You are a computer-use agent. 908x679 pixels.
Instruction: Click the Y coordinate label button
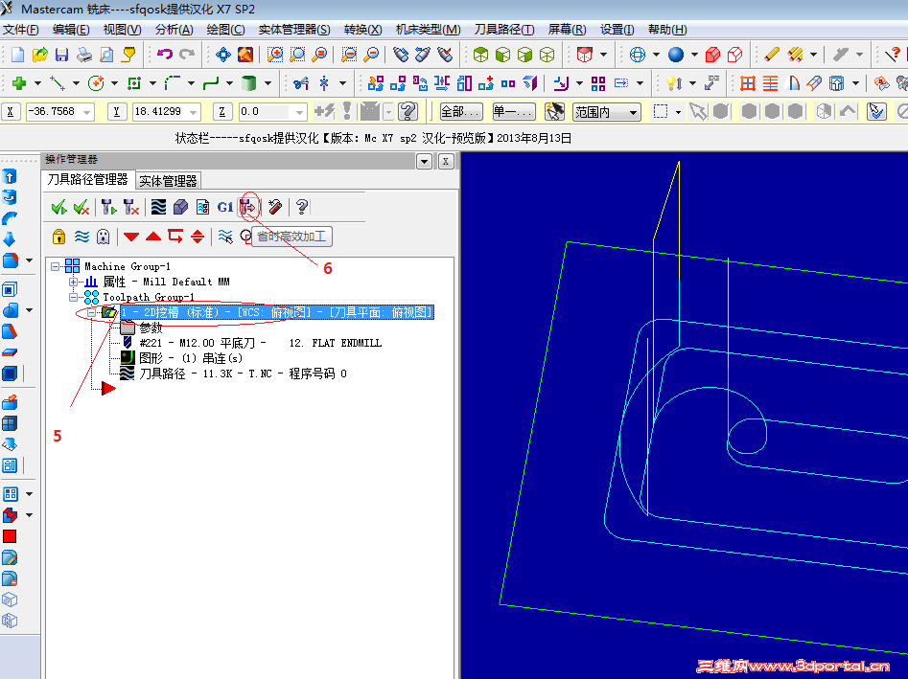[116, 112]
